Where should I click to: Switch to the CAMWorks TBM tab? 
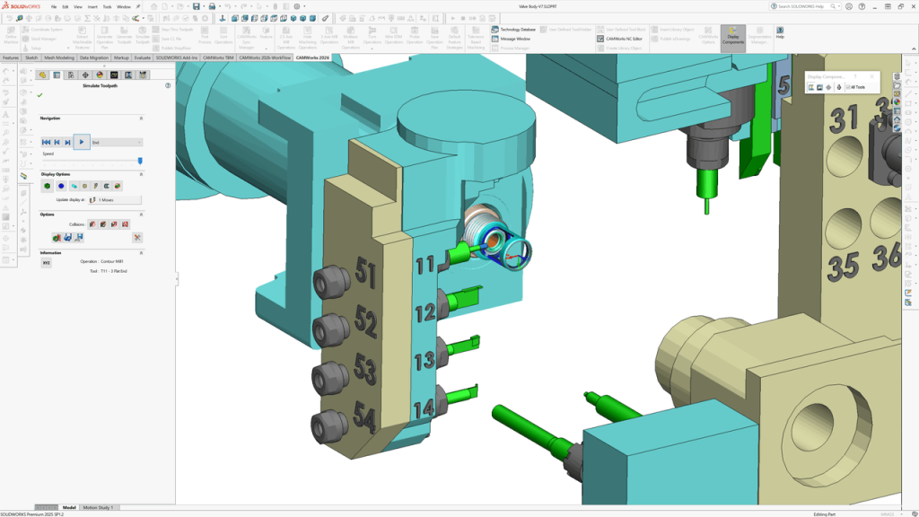(x=217, y=57)
